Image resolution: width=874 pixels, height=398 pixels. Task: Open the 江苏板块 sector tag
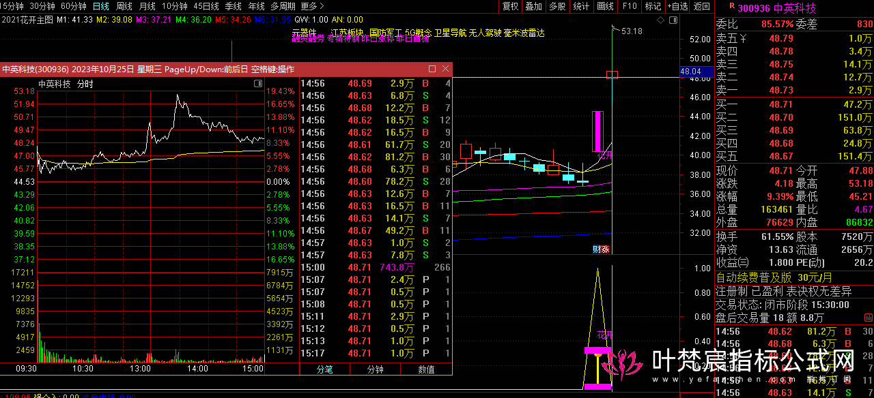point(348,32)
